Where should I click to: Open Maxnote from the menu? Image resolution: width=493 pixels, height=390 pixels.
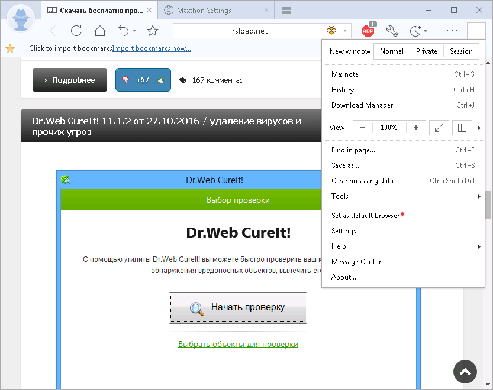click(x=403, y=74)
